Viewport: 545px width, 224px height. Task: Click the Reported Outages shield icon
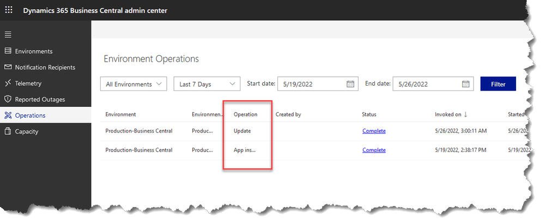[8, 99]
